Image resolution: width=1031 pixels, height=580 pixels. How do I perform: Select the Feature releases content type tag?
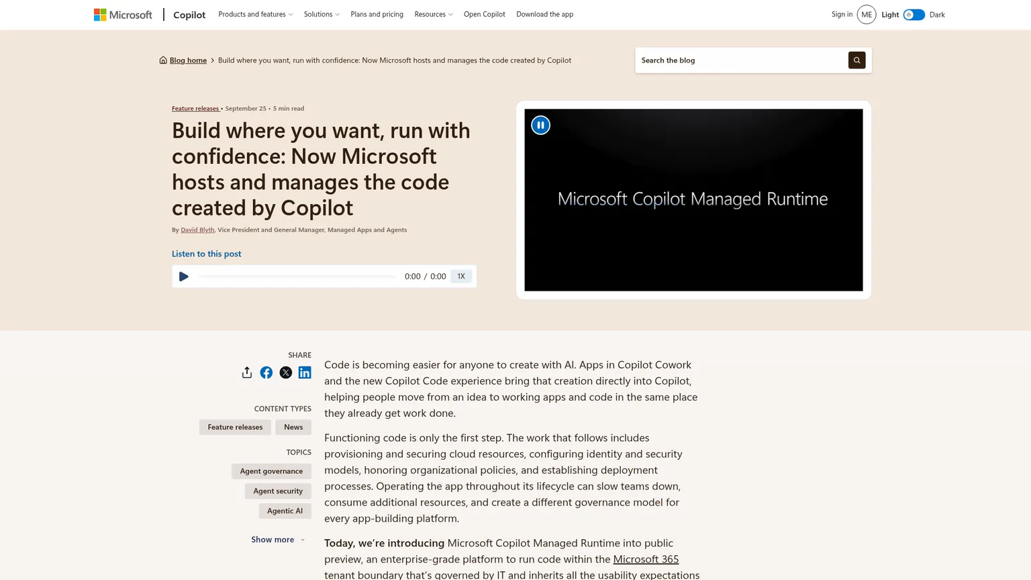tap(235, 428)
